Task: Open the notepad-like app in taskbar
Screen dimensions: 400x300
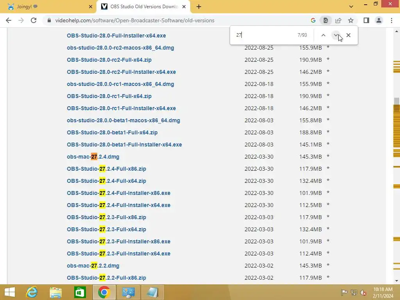Action: [153, 292]
